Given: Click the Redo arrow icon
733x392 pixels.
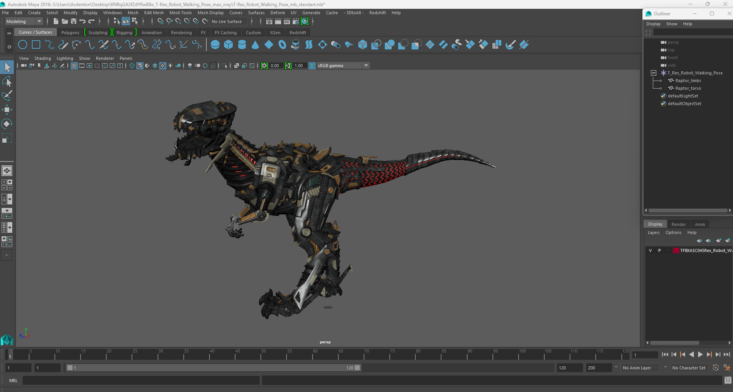Looking at the screenshot, I should coord(91,21).
